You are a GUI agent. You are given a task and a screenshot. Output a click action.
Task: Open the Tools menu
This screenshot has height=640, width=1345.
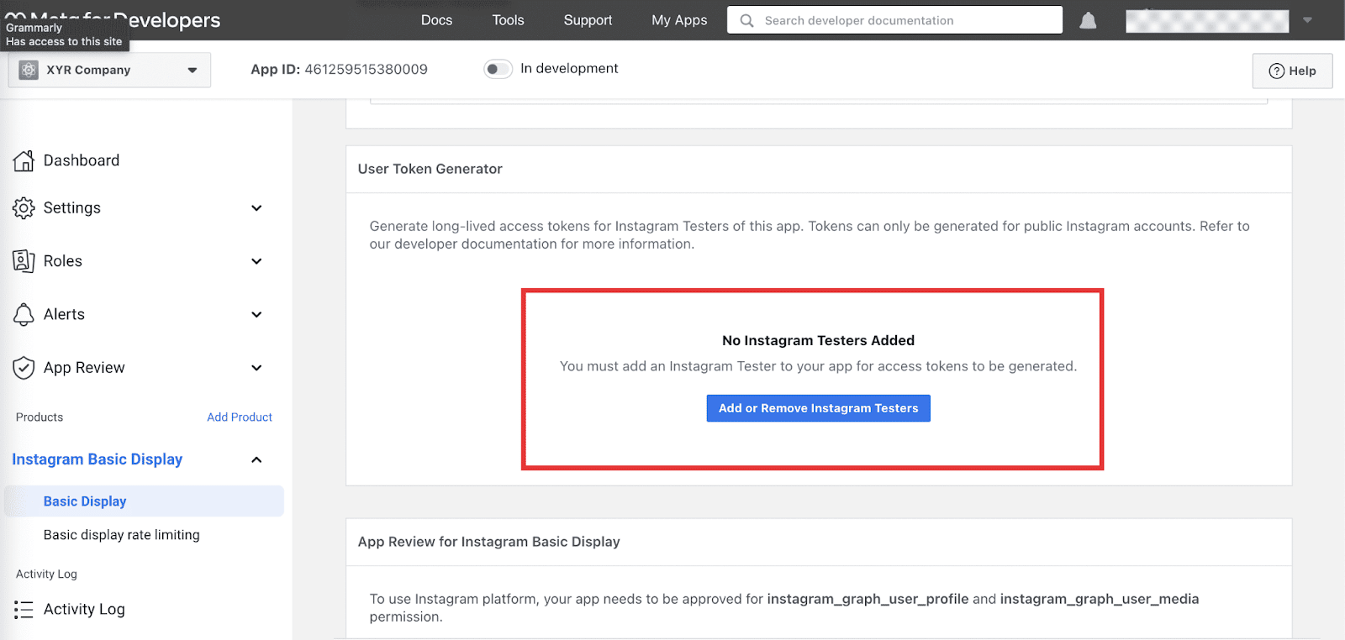[x=508, y=20]
